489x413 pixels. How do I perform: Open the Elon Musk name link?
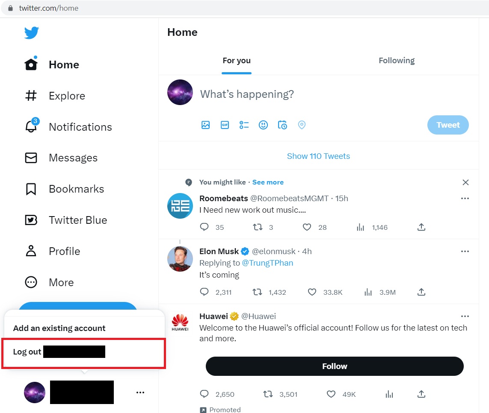219,251
